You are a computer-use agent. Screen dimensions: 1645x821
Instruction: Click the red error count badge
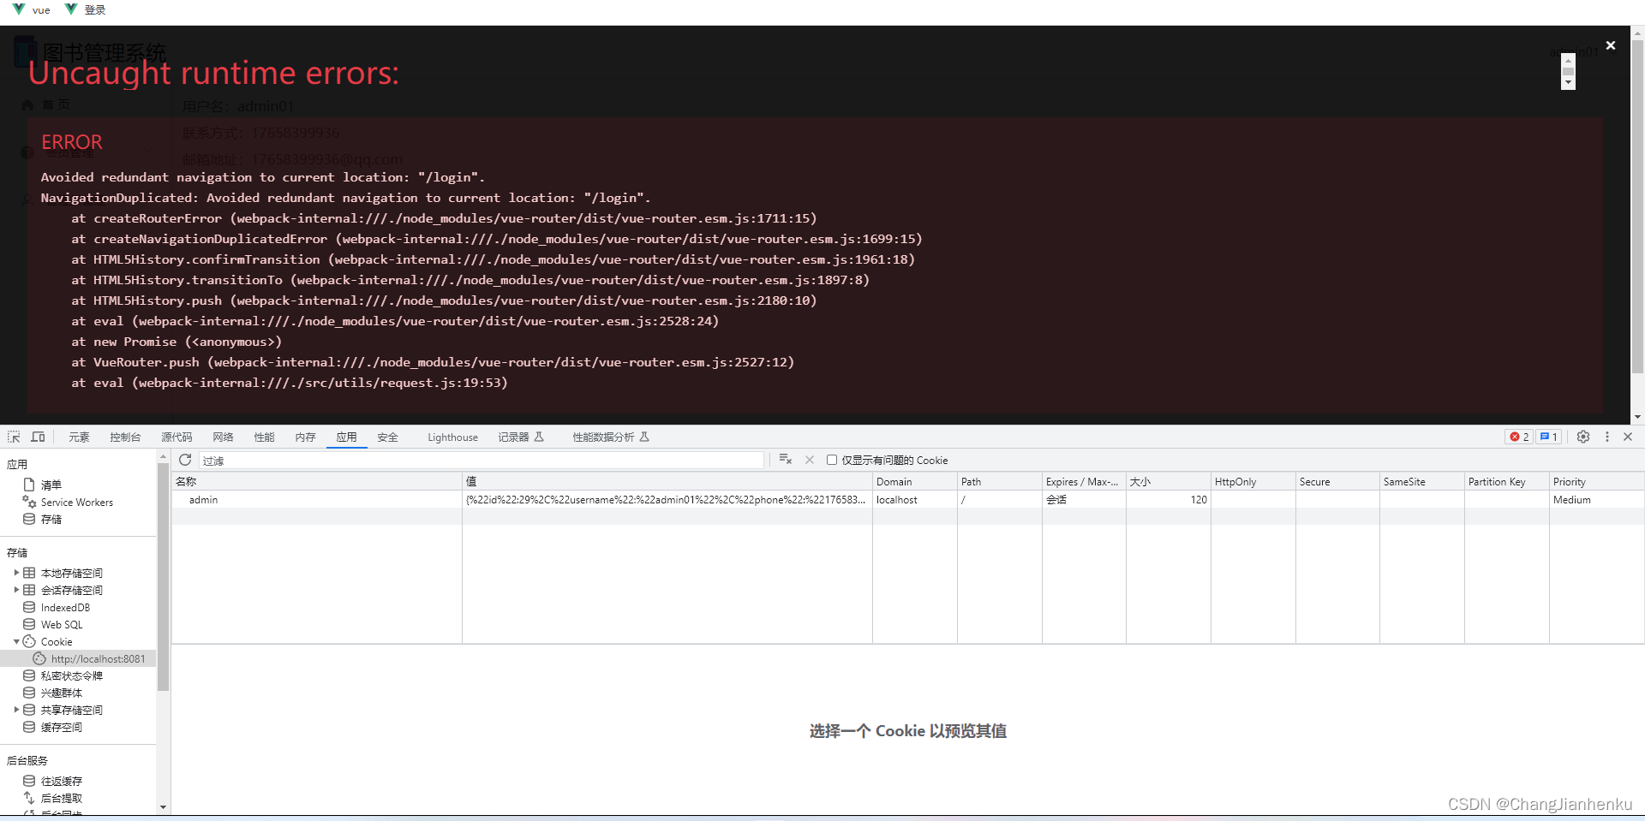[x=1519, y=437]
